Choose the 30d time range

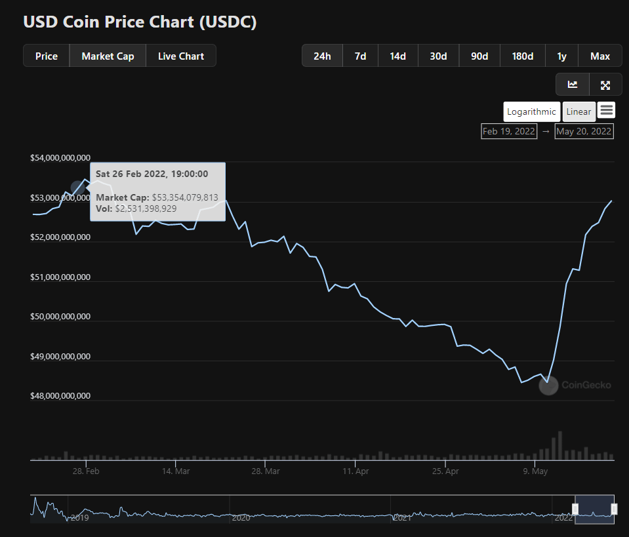(x=439, y=56)
